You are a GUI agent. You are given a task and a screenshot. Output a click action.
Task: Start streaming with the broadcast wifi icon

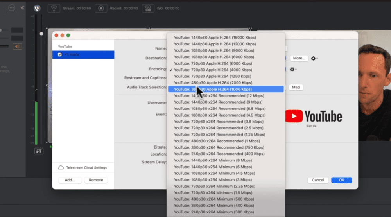54,8
